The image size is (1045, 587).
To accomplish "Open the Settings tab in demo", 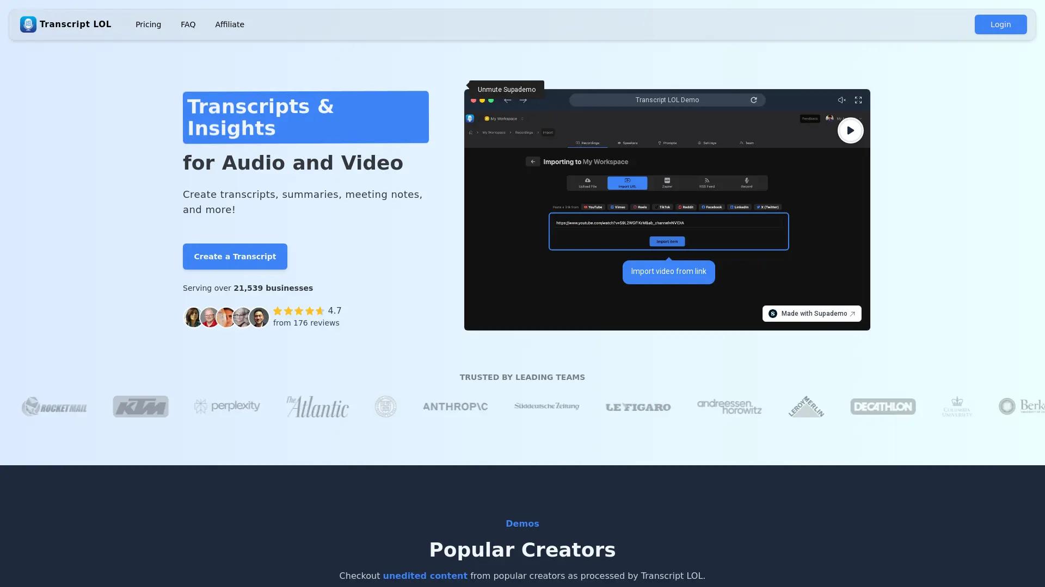I will click(x=707, y=143).
